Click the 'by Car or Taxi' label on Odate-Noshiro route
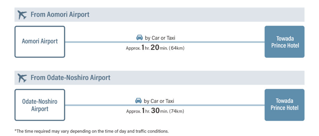This screenshot has height=136, width=319. [159, 101]
